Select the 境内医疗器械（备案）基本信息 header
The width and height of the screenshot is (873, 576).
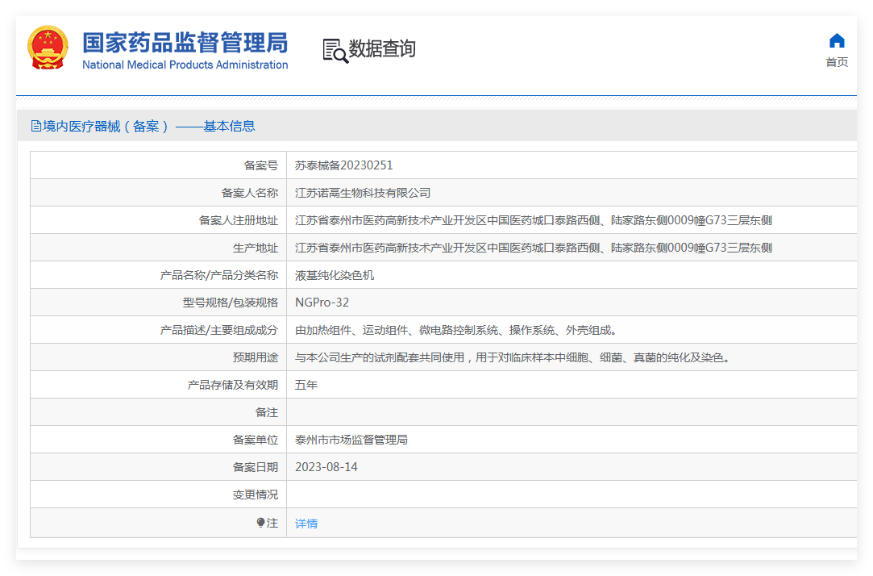(143, 127)
